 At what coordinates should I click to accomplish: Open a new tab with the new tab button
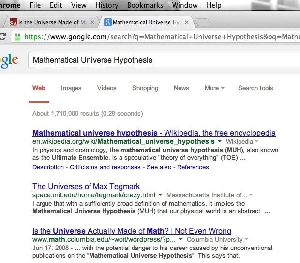tap(203, 23)
